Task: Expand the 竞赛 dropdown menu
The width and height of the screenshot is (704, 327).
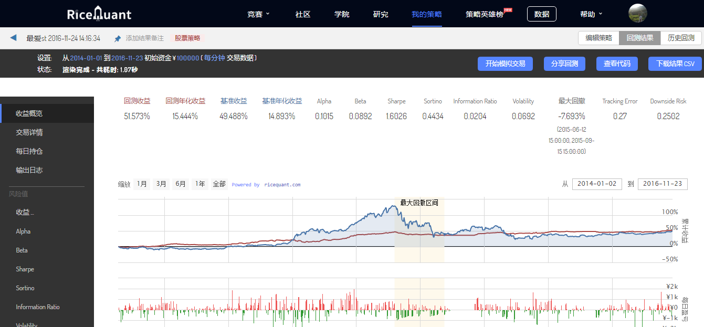Action: (258, 14)
